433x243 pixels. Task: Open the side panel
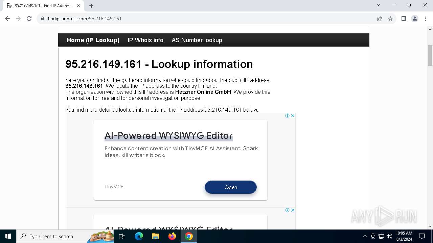(x=404, y=19)
